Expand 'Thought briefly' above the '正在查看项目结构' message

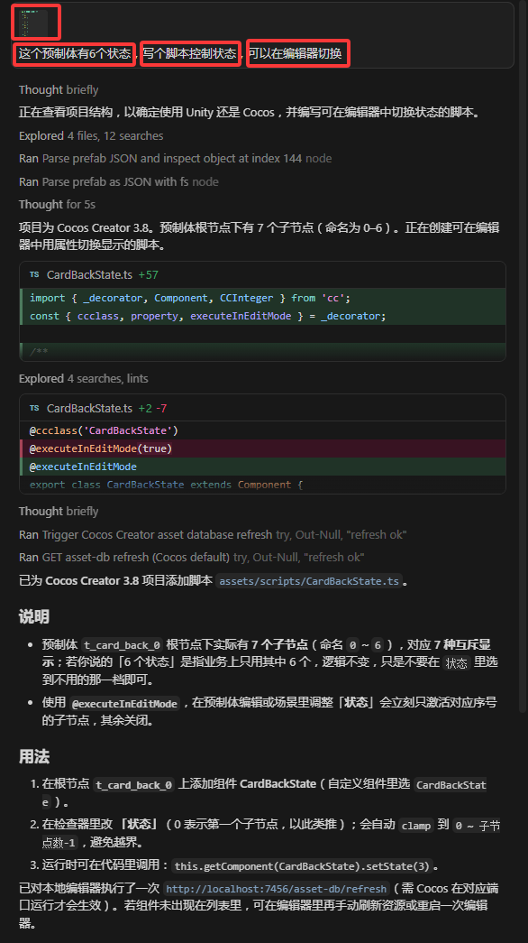point(59,89)
